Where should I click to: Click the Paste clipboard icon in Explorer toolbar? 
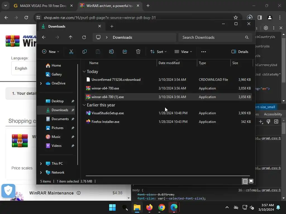point(98,52)
